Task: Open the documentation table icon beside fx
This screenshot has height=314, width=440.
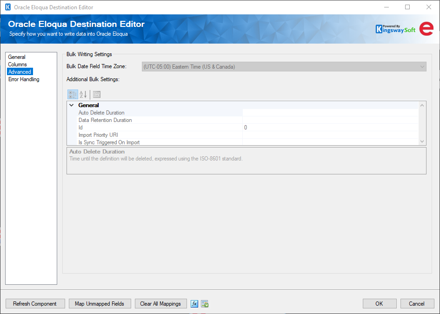Action: coord(205,304)
